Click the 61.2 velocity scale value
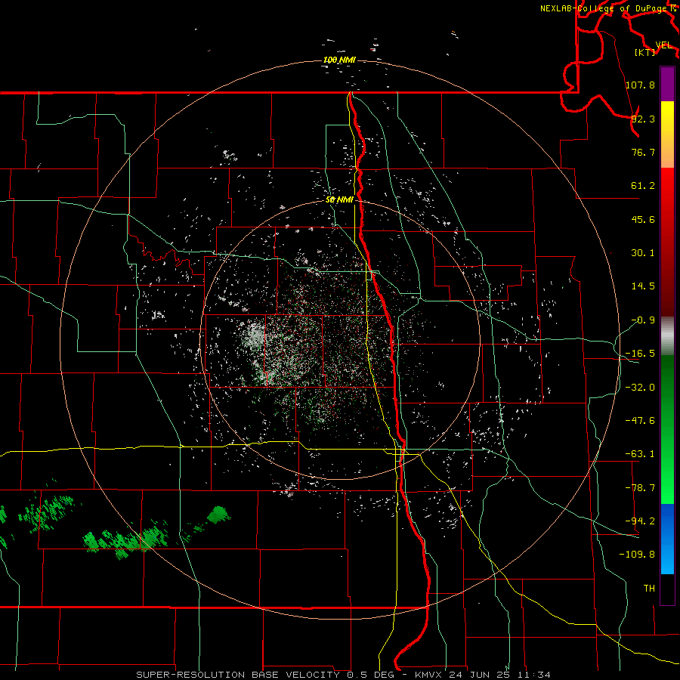The width and height of the screenshot is (680, 680). tap(643, 186)
